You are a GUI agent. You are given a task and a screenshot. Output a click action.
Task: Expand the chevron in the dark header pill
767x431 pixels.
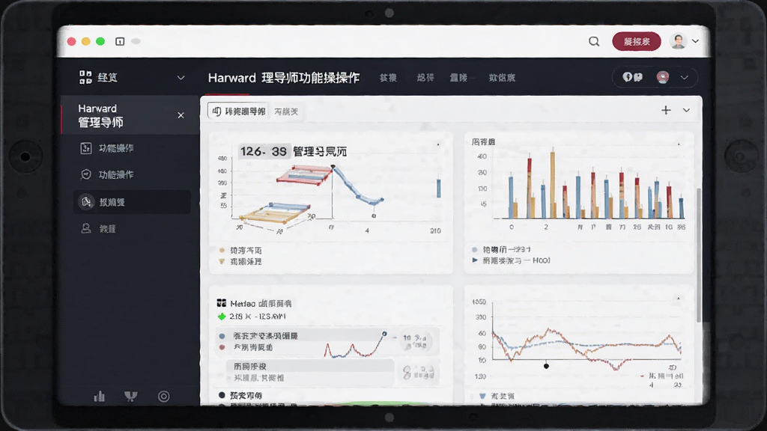point(685,78)
